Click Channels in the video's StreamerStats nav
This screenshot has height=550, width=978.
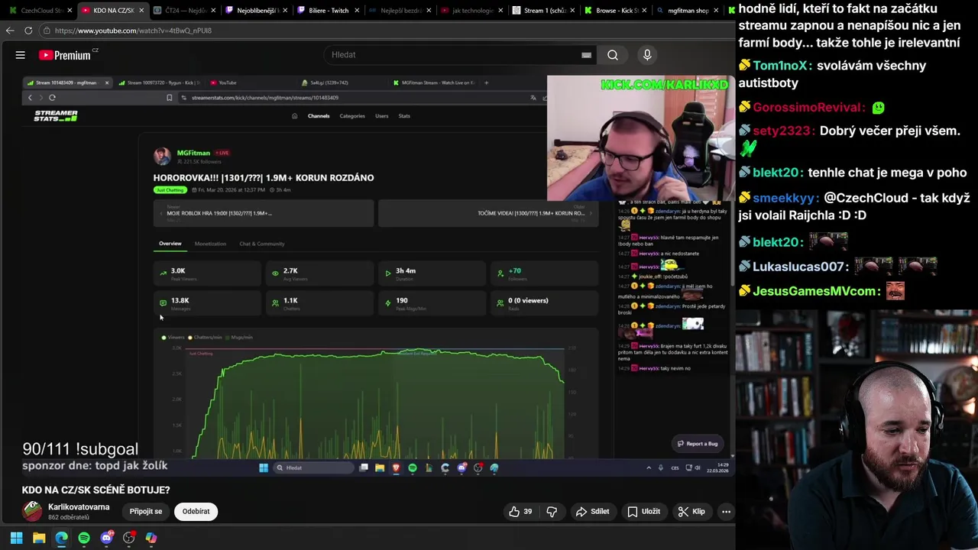[319, 116]
